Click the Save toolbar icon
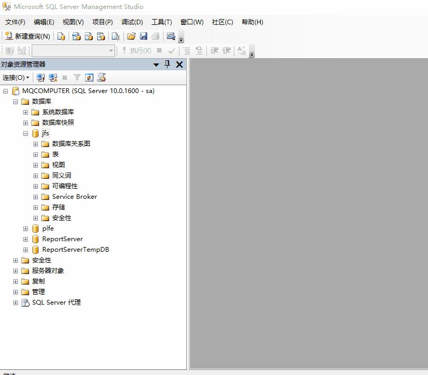The image size is (428, 375). click(x=143, y=36)
